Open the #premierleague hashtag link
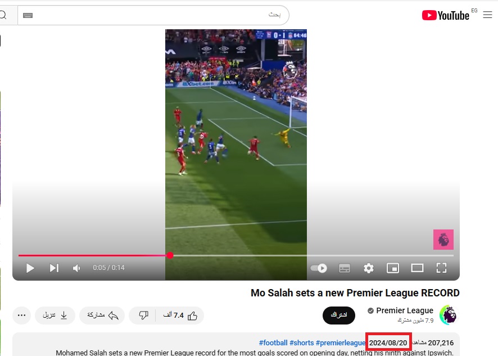 click(341, 343)
